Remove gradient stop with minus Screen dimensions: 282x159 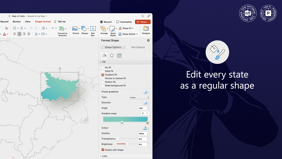[147, 113]
